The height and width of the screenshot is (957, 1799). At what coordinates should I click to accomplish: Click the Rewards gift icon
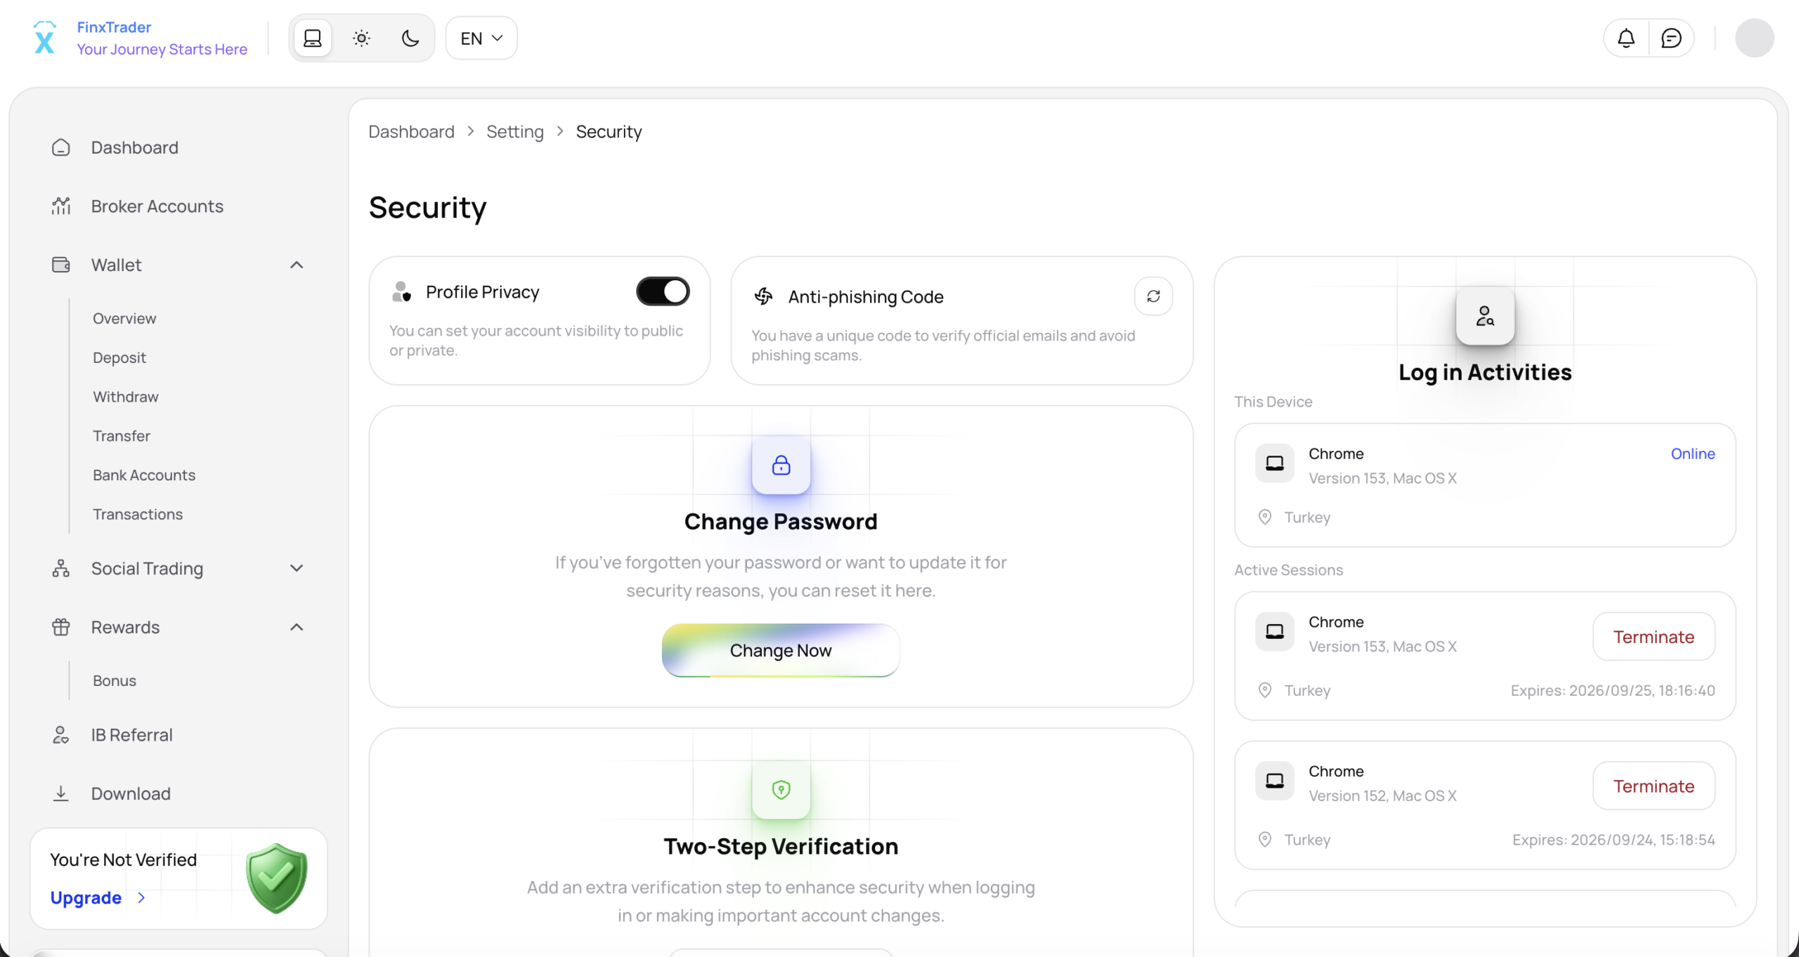61,627
